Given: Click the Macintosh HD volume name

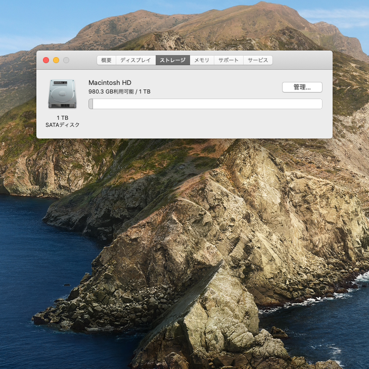Looking at the screenshot, I should 110,82.
